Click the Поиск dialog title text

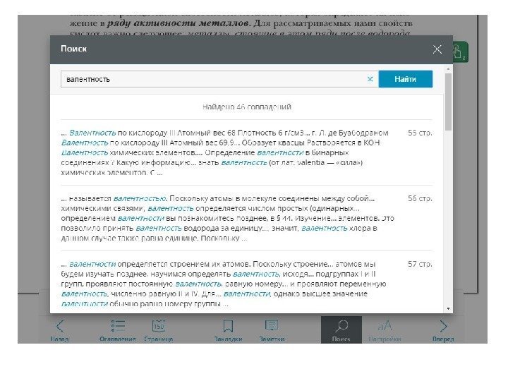pyautogui.click(x=73, y=49)
